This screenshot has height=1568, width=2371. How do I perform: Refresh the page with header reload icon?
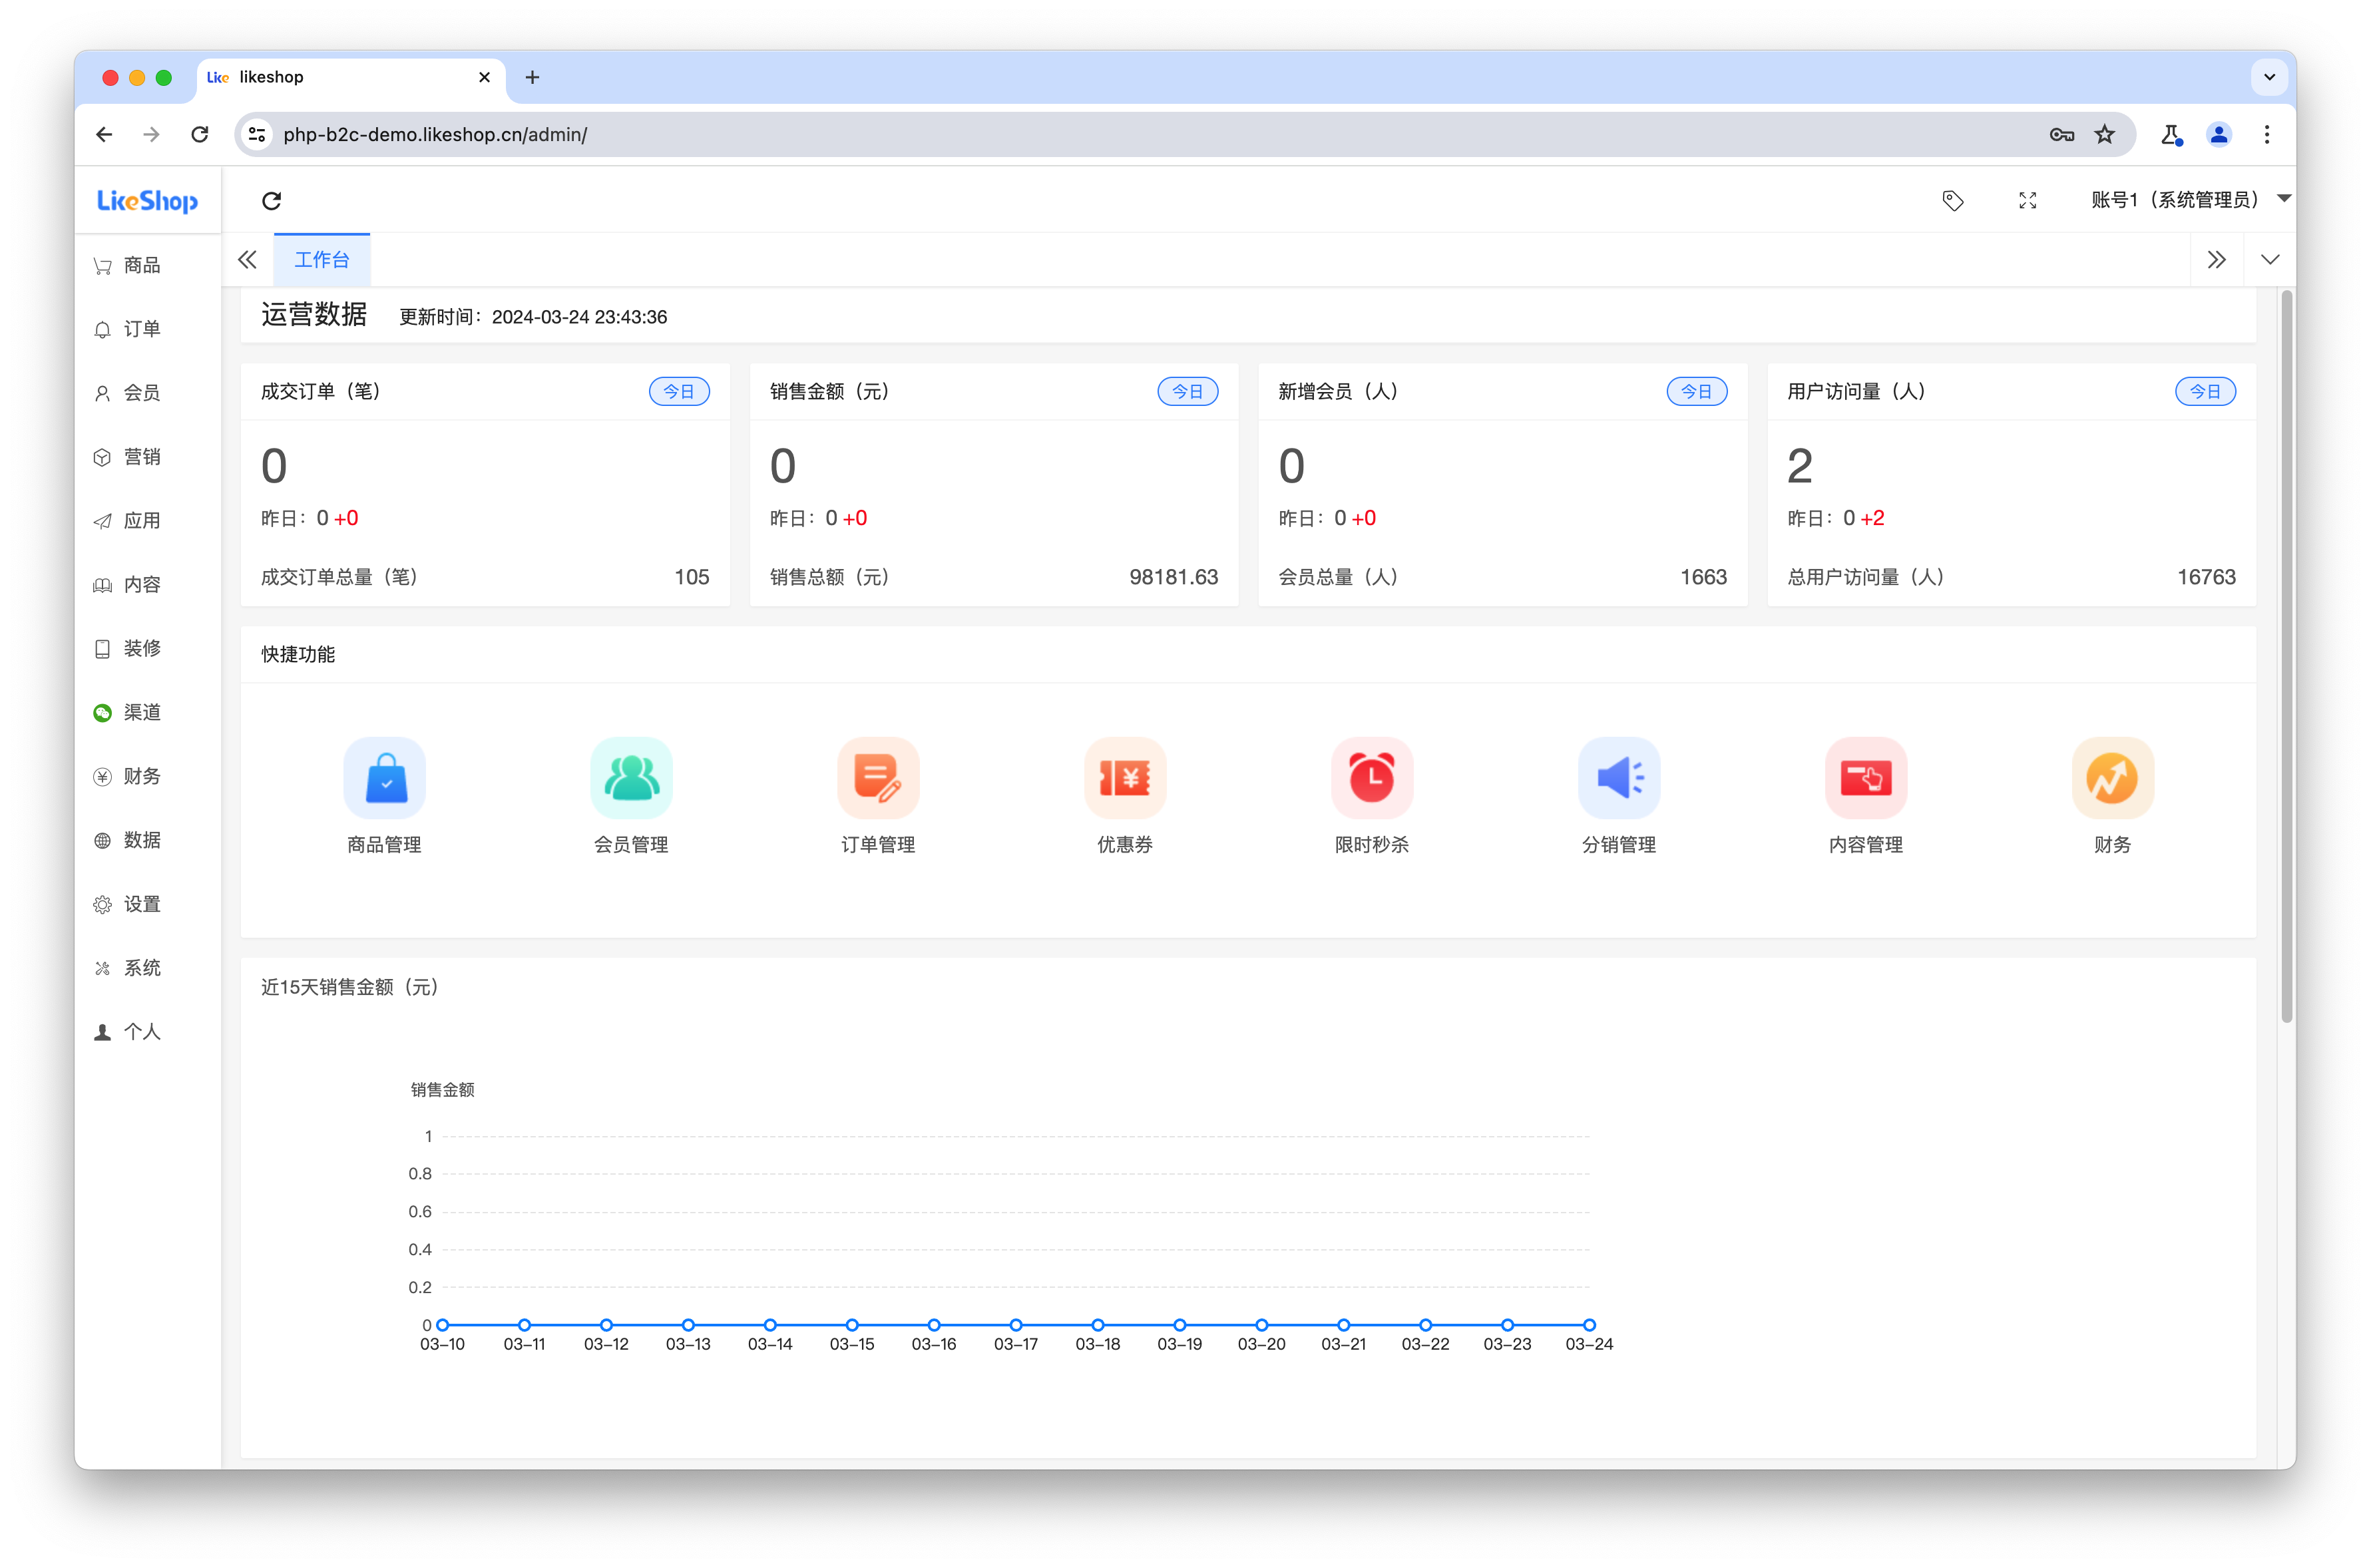coord(271,201)
